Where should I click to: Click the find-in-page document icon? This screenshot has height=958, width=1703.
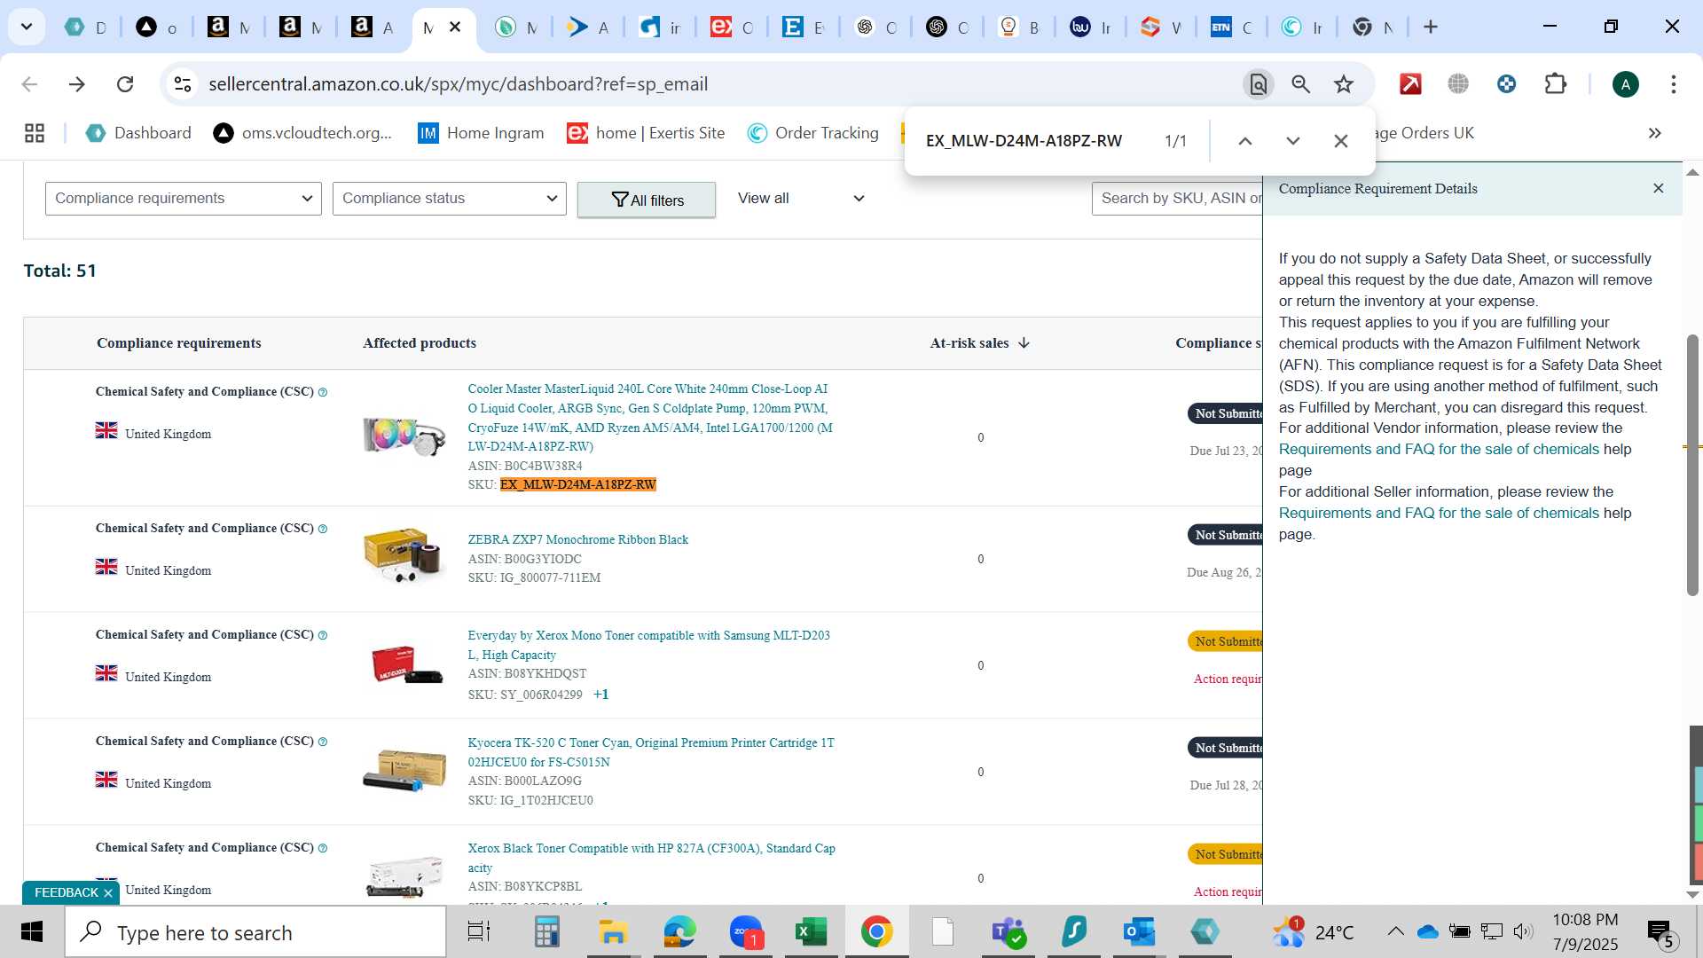1258,84
